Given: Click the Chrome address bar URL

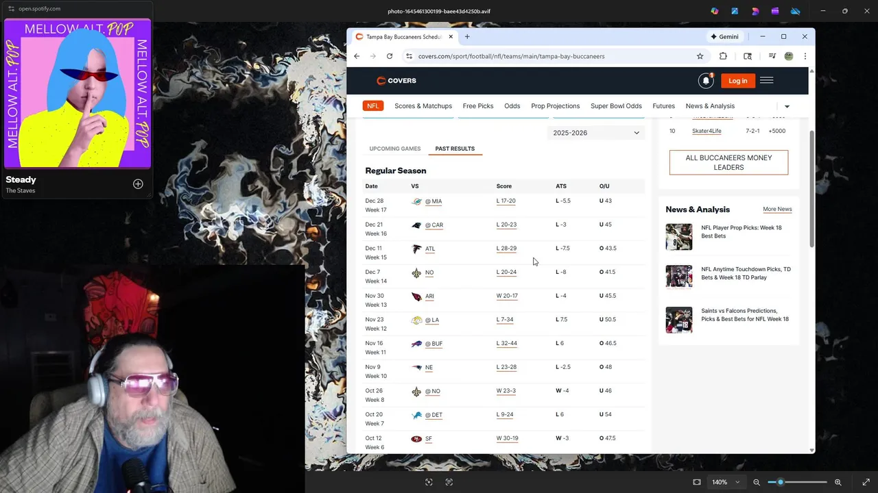Looking at the screenshot, I should [x=511, y=56].
